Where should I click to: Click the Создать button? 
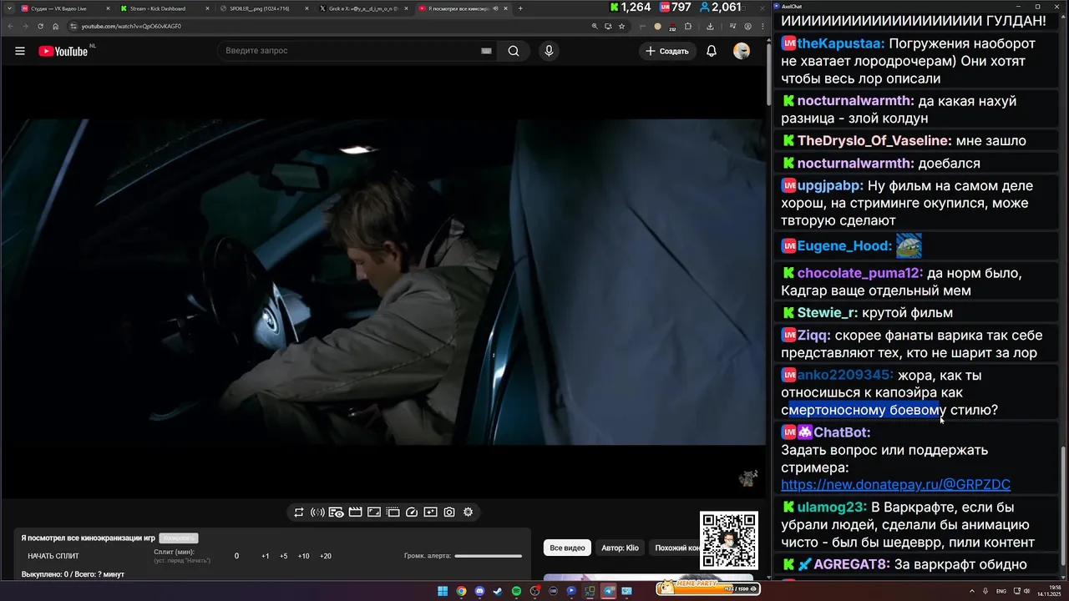[x=667, y=51]
